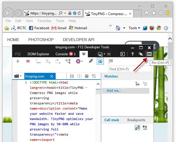Click the Refresh icon in the address bar
The height and width of the screenshot is (142, 176).
(x=79, y=13)
